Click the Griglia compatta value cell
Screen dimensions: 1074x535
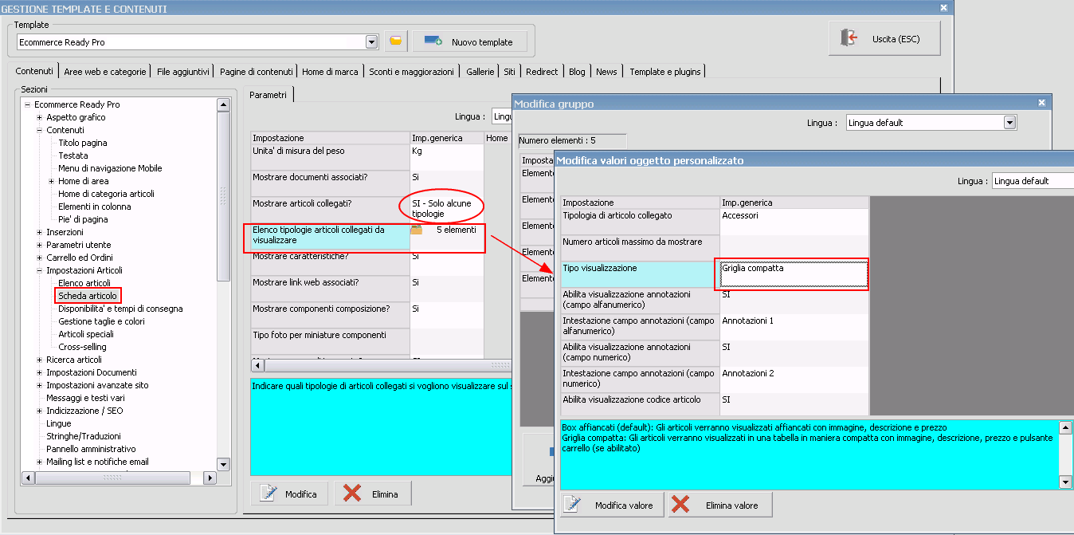794,274
